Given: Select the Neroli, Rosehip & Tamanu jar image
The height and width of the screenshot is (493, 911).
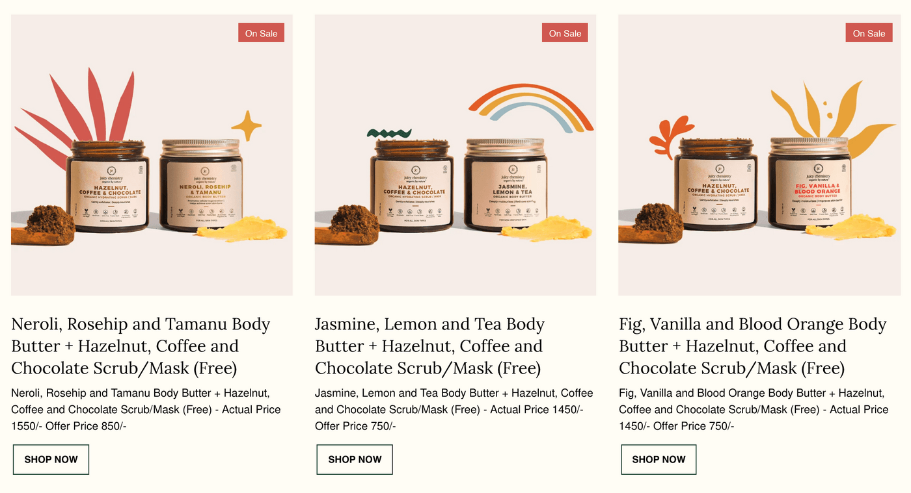Looking at the screenshot, I should pyautogui.click(x=202, y=185).
